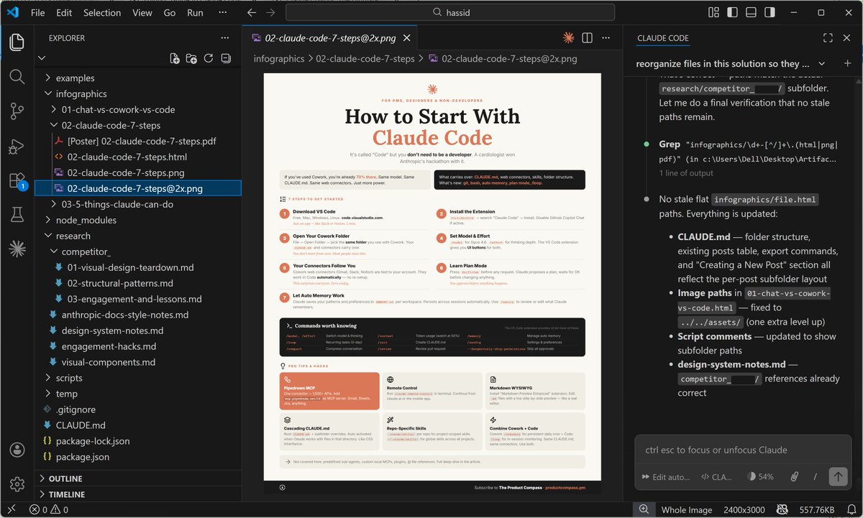The height and width of the screenshot is (518, 863).
Task: Click the 54% context usage indicator
Action: click(x=761, y=476)
